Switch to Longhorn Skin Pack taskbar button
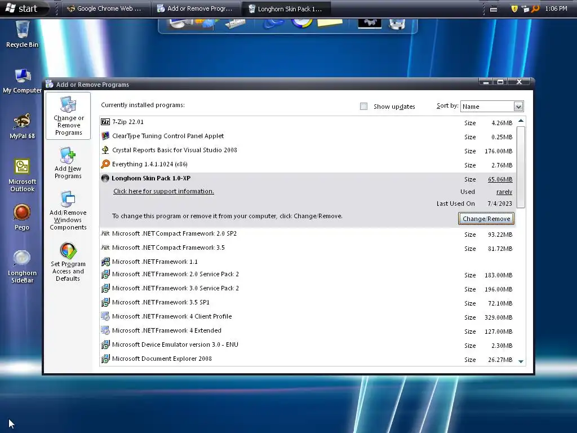This screenshot has height=433, width=577. tap(287, 8)
